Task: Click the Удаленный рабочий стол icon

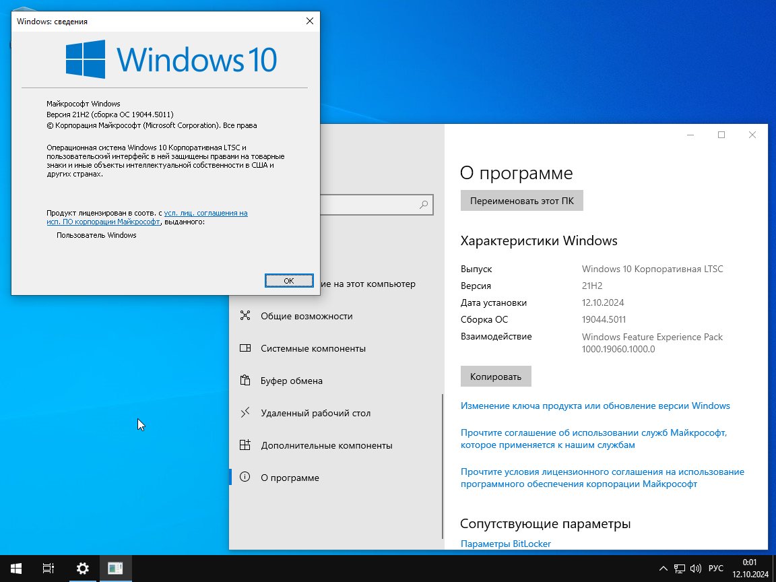Action: [x=245, y=413]
